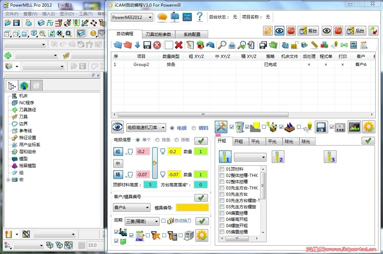
Task: Select the tool number 3 cutter icon
Action: point(330,157)
